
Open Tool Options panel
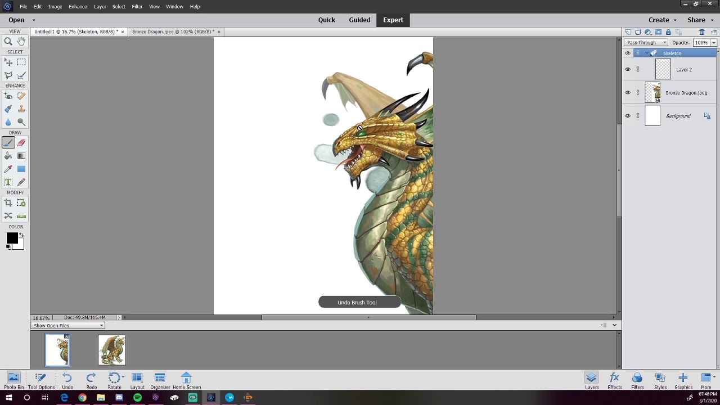pos(41,381)
